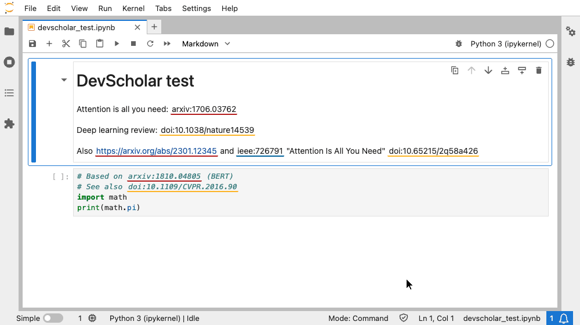Image resolution: width=580 pixels, height=325 pixels.
Task: Click the print(math.pi) code line
Action: pyautogui.click(x=109, y=208)
